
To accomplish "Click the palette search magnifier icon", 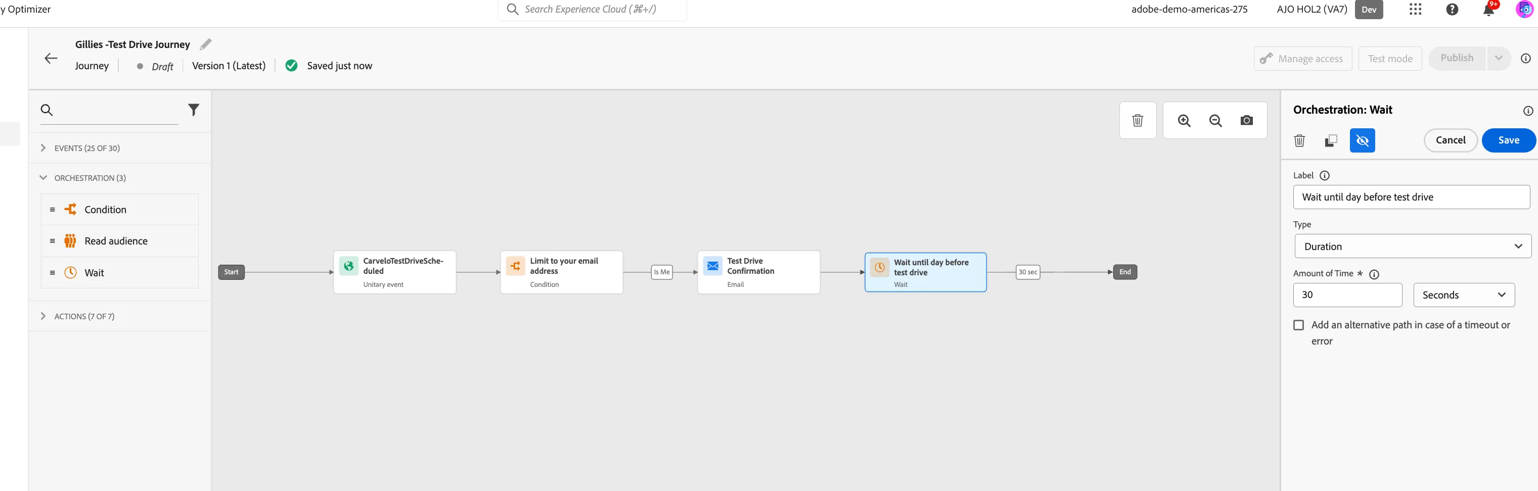I will [47, 110].
